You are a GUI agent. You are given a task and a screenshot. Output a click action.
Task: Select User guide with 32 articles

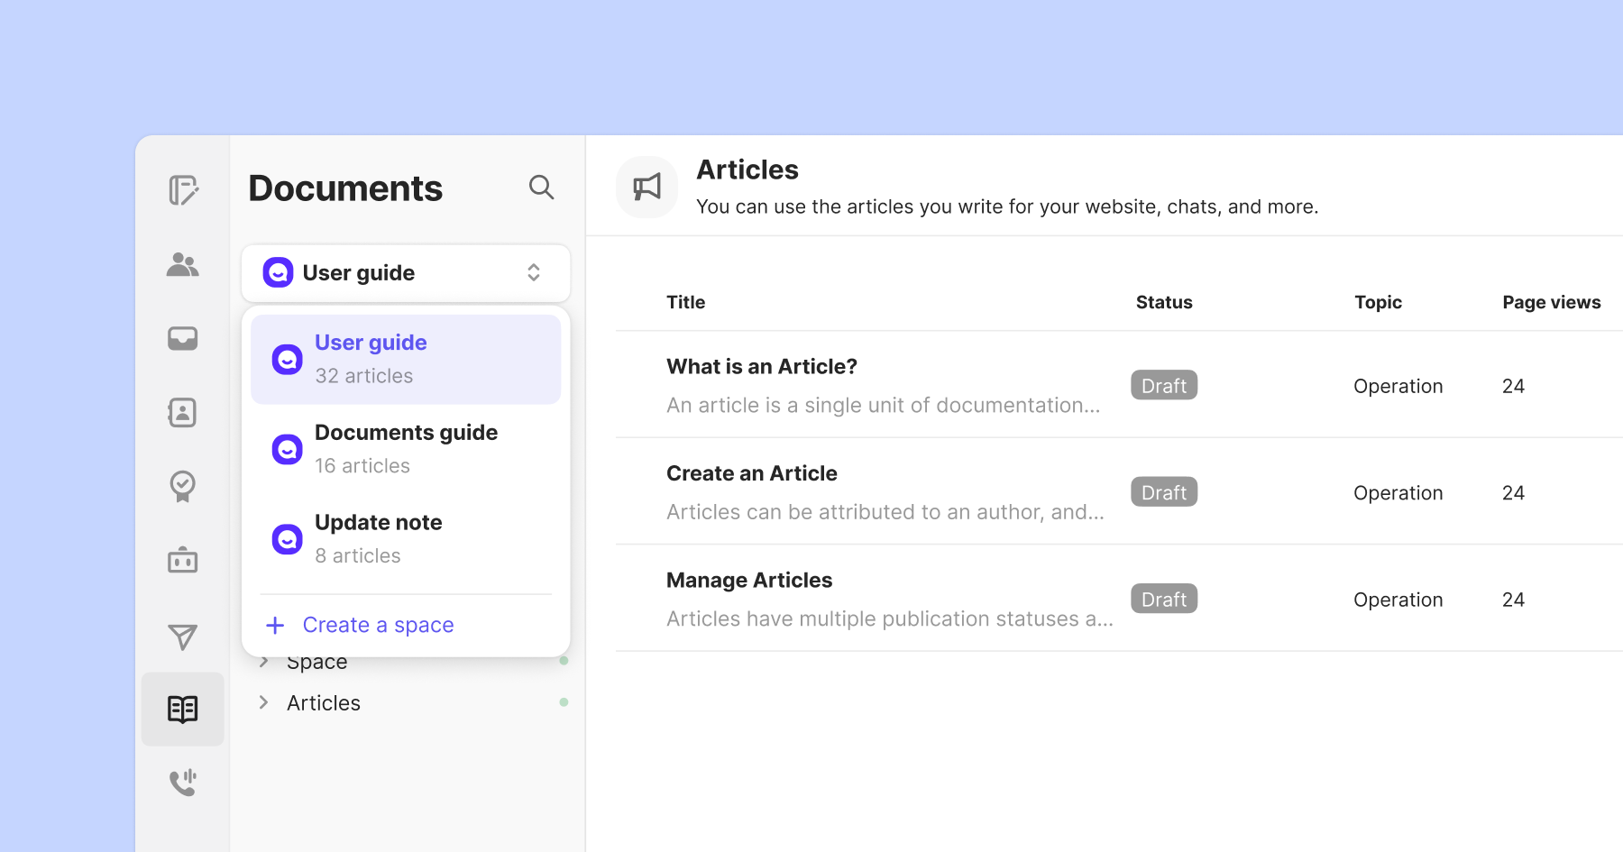[406, 359]
